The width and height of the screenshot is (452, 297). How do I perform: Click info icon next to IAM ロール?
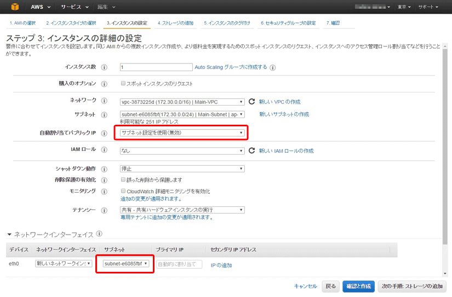point(104,151)
